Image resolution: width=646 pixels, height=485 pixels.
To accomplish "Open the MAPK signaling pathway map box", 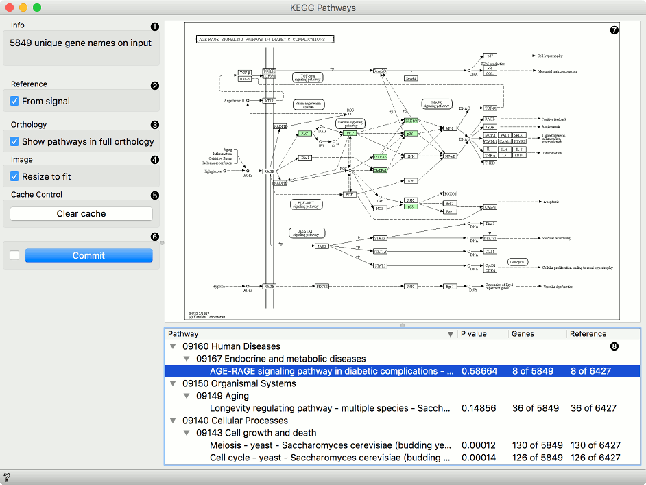I will pyautogui.click(x=437, y=104).
